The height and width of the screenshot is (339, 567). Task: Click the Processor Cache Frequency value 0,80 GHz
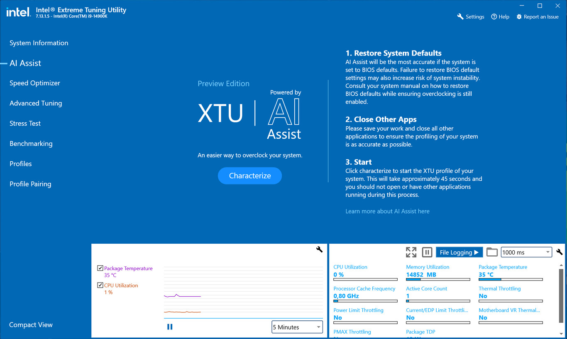pyautogui.click(x=346, y=296)
